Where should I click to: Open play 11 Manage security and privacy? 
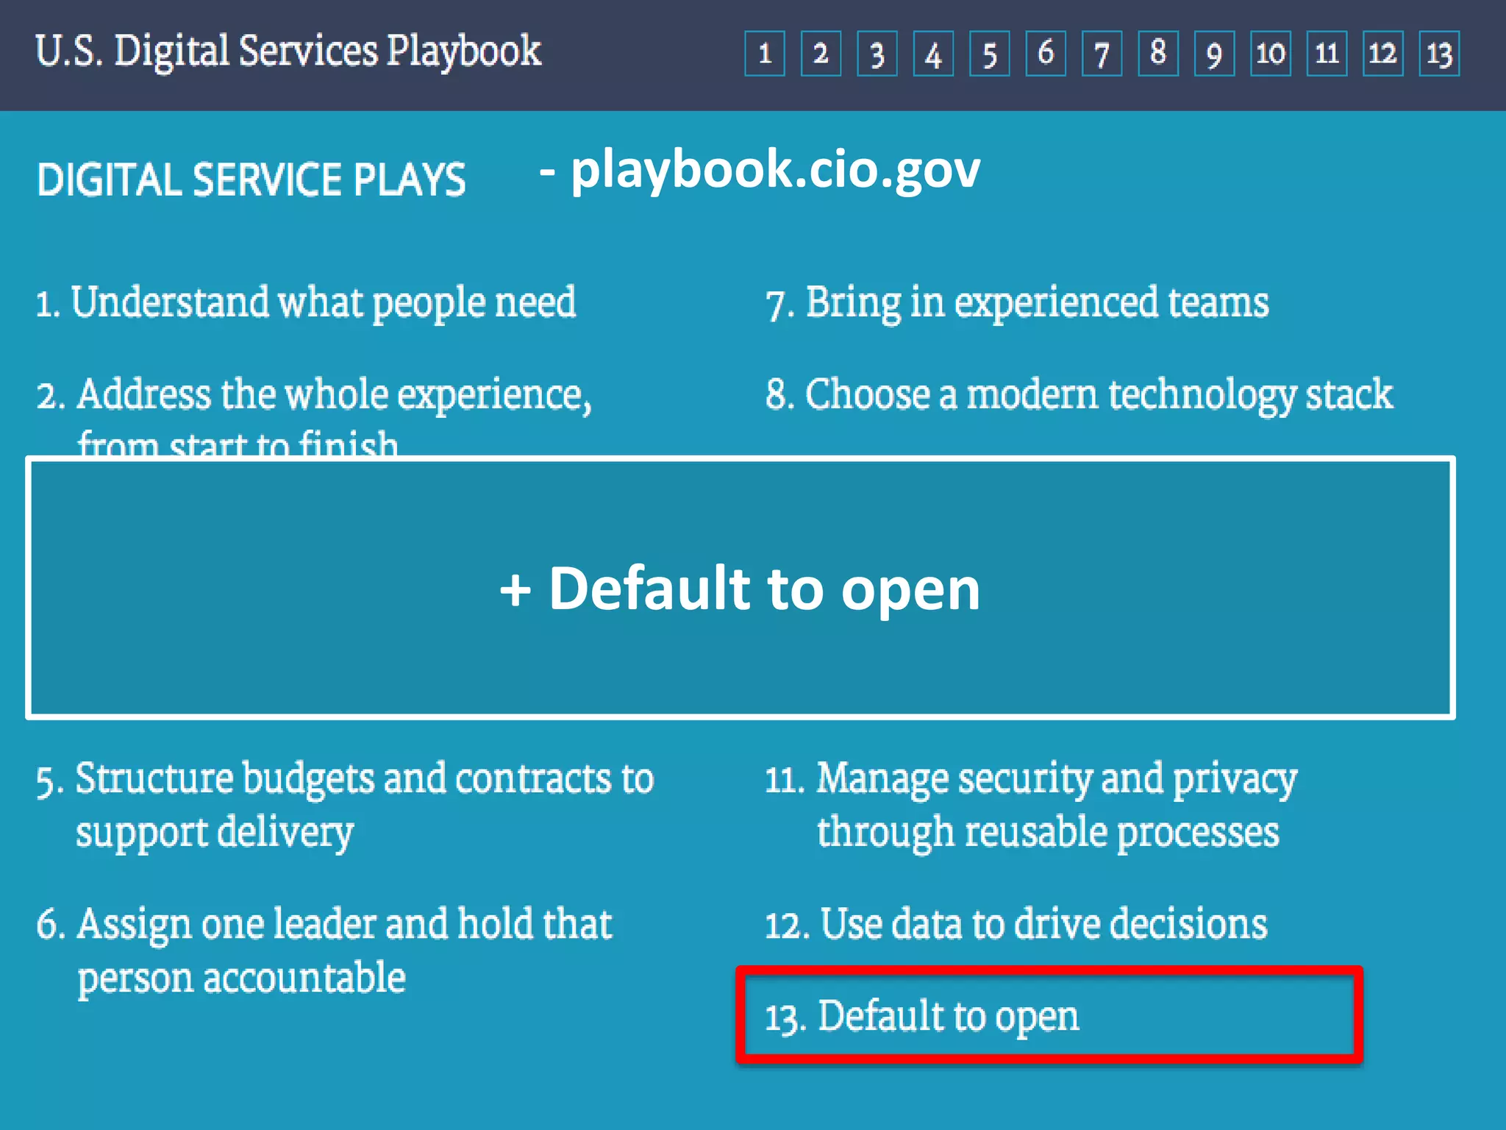click(1031, 806)
